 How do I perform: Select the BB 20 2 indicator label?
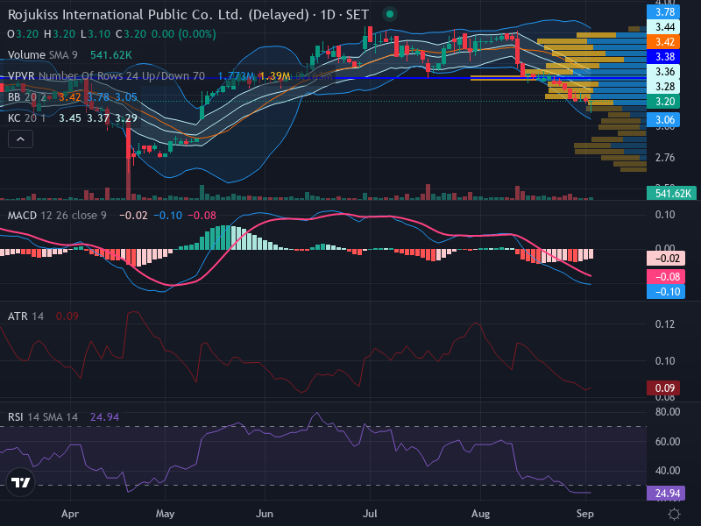[27, 97]
